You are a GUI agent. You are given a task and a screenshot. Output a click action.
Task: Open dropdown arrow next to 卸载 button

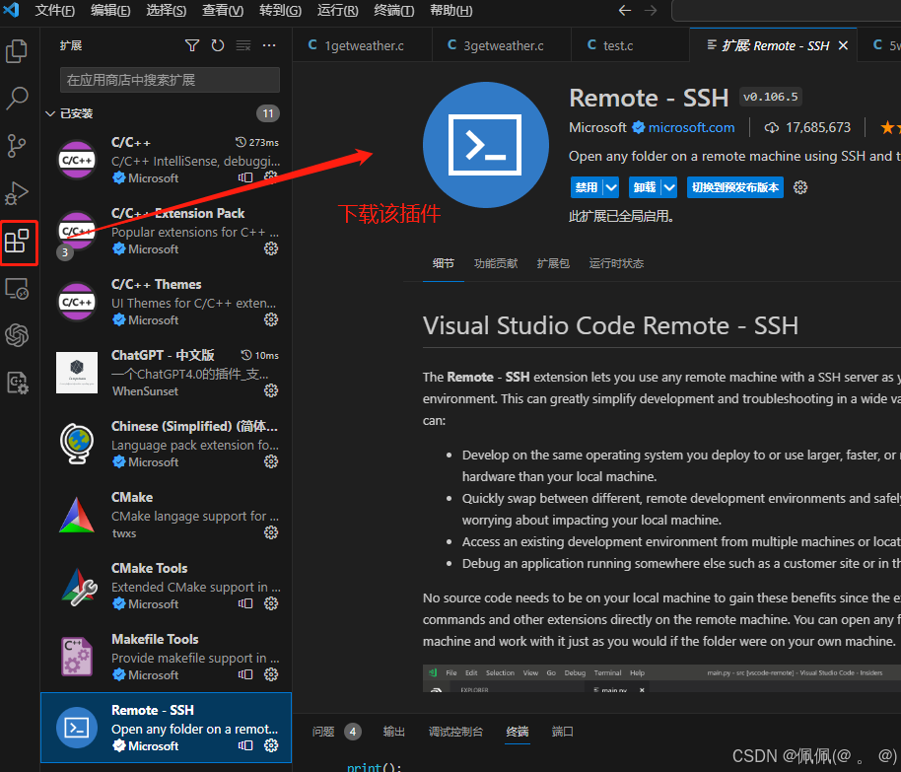tap(669, 187)
